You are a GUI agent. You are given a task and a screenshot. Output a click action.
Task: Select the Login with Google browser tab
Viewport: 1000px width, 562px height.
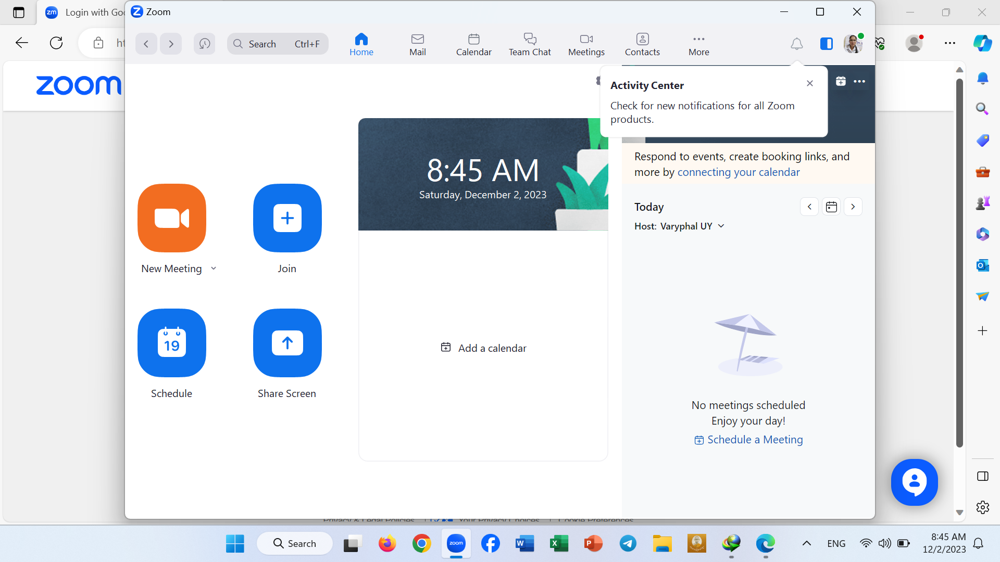pyautogui.click(x=83, y=12)
